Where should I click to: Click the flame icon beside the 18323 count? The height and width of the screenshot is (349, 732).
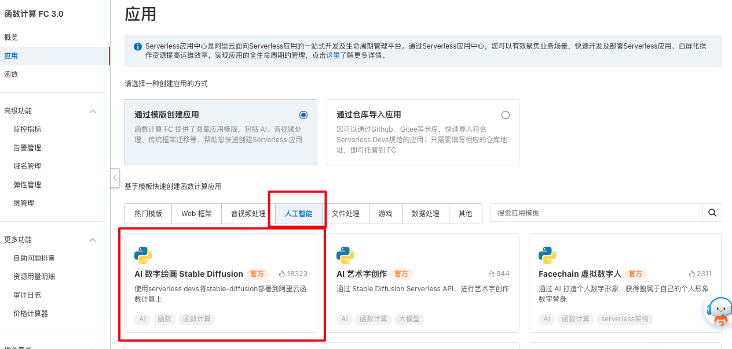[x=282, y=274]
